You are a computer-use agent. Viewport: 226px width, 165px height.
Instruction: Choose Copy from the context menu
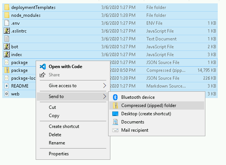tap(54, 116)
